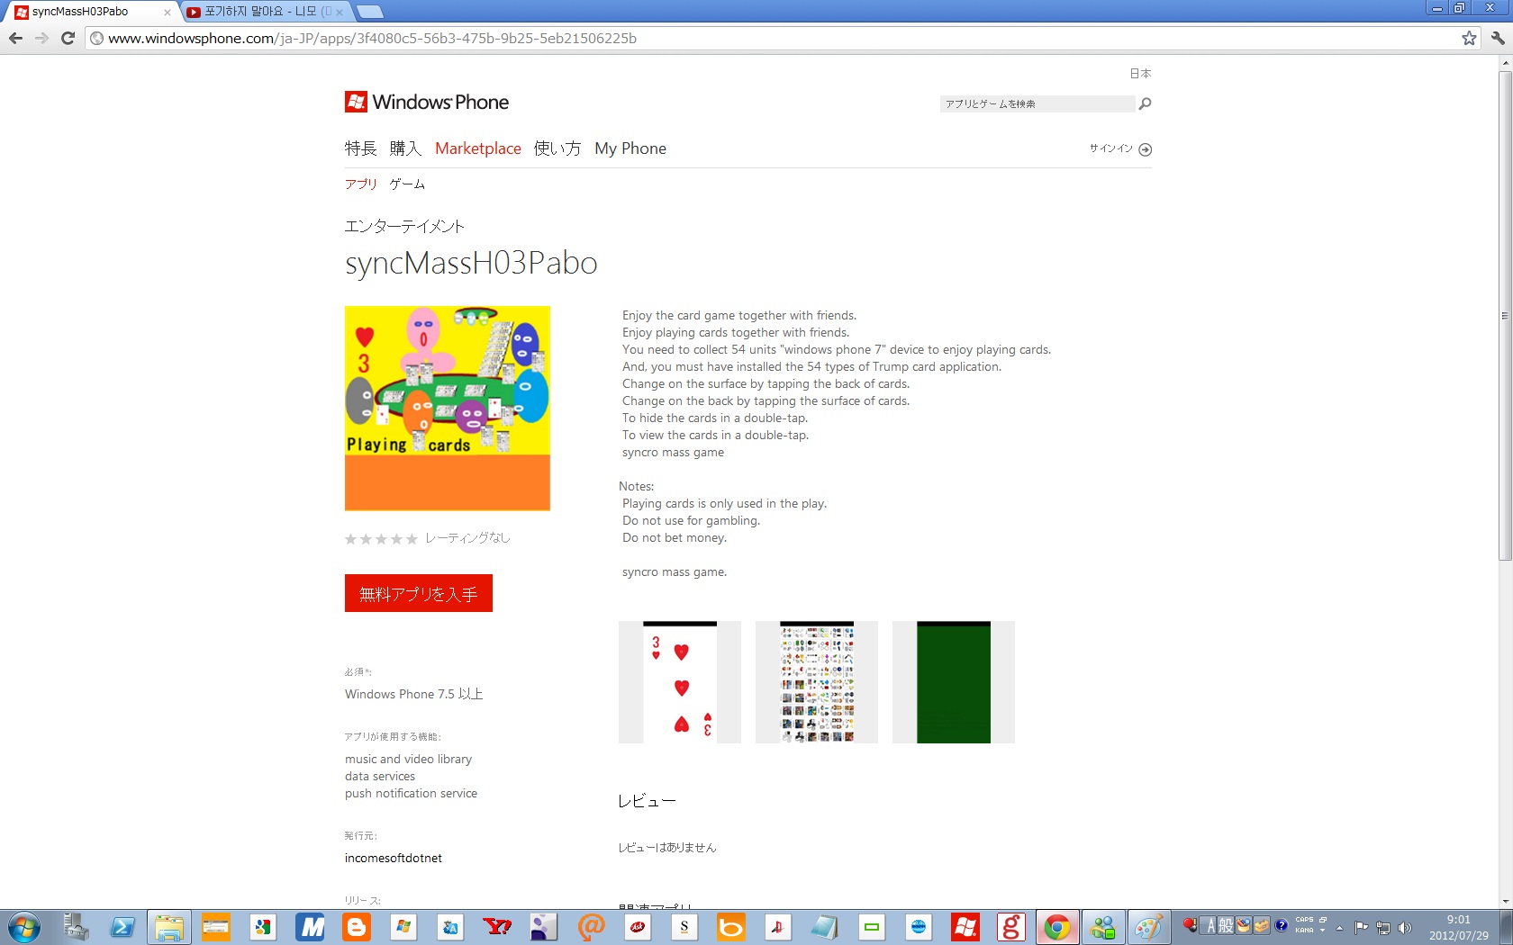Click the レビューはありません text
The image size is (1513, 945).
point(667,848)
